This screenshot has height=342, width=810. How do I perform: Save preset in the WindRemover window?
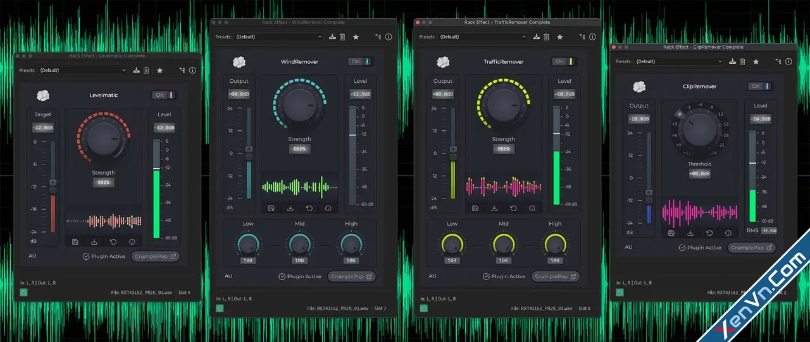tap(332, 37)
